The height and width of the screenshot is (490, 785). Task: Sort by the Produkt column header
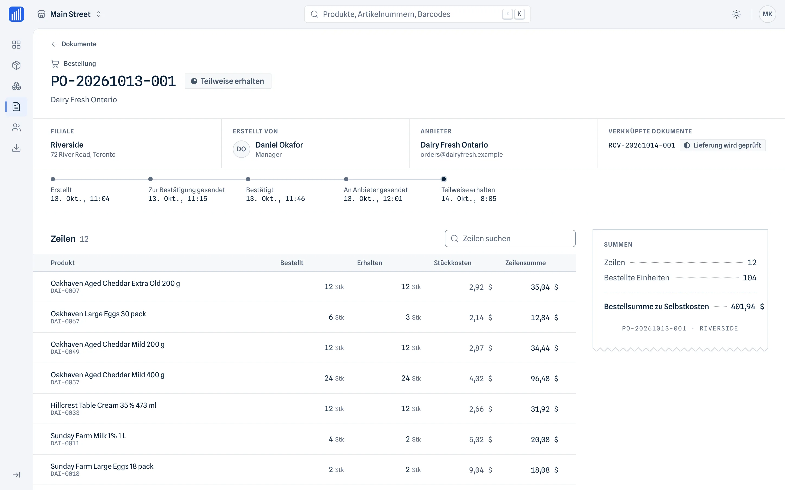pyautogui.click(x=63, y=263)
